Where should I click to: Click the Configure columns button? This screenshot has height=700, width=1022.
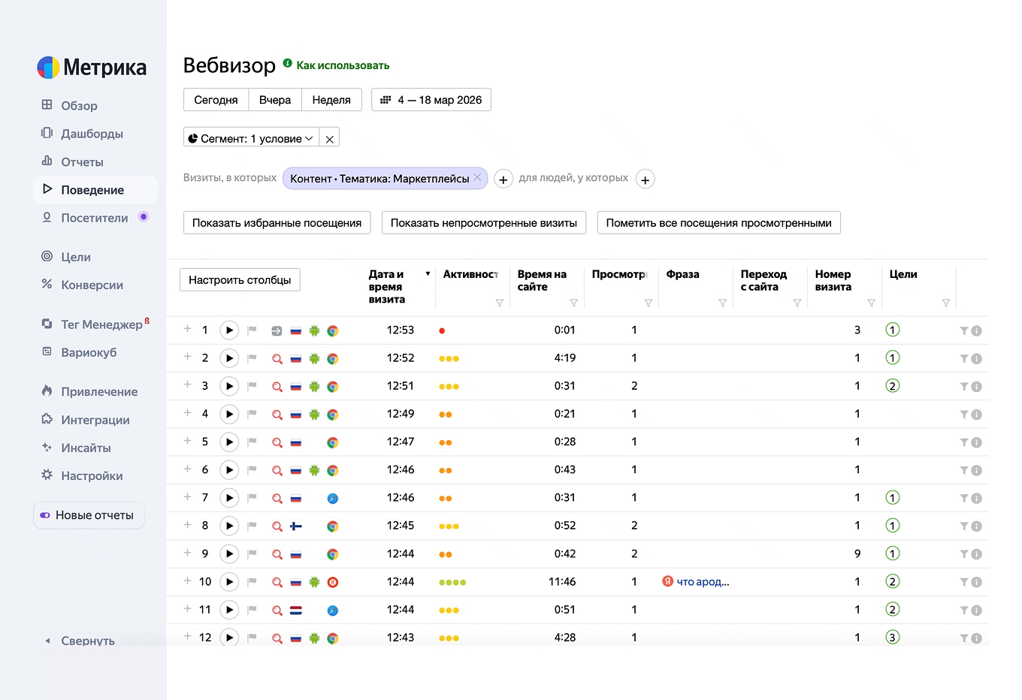[x=240, y=280]
